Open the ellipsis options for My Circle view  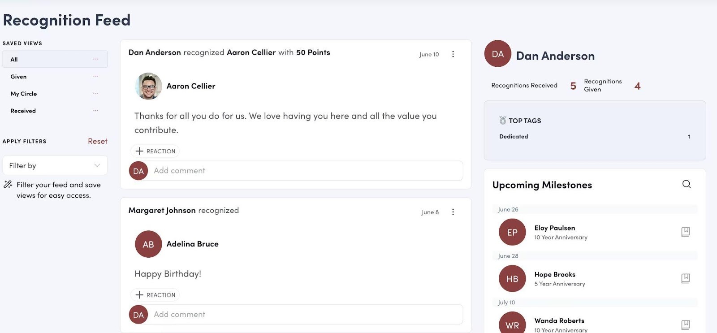(95, 94)
